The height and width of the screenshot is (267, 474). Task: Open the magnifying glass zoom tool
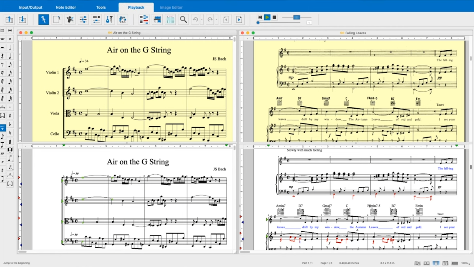[183, 20]
